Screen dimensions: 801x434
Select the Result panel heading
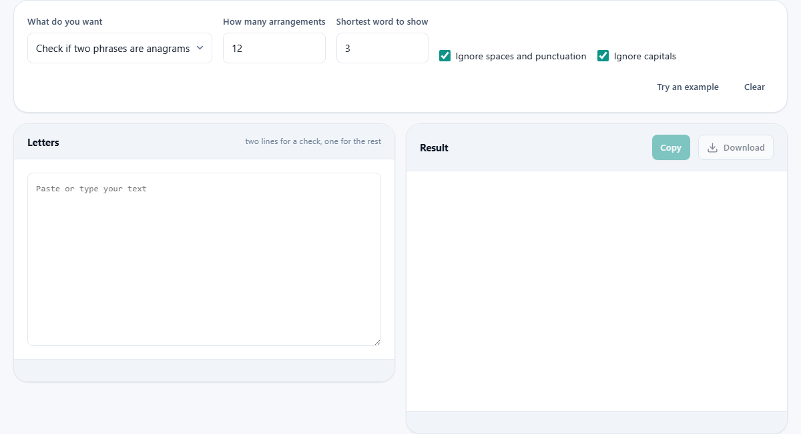(x=434, y=147)
